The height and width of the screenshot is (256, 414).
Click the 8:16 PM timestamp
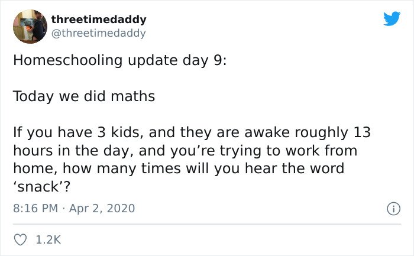click(x=35, y=208)
